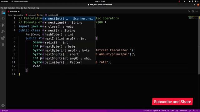This screenshot has height=112, width=200.
Task: Open the Help menu
Action: [37, 8]
